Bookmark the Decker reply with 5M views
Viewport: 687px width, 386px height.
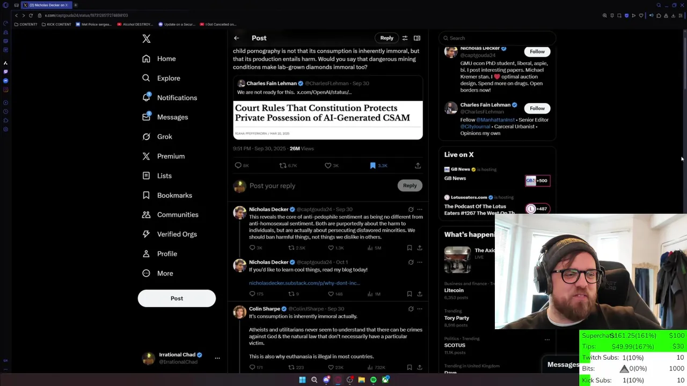[410, 248]
